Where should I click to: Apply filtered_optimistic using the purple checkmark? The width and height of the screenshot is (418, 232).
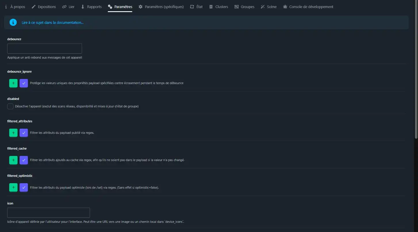tap(24, 187)
